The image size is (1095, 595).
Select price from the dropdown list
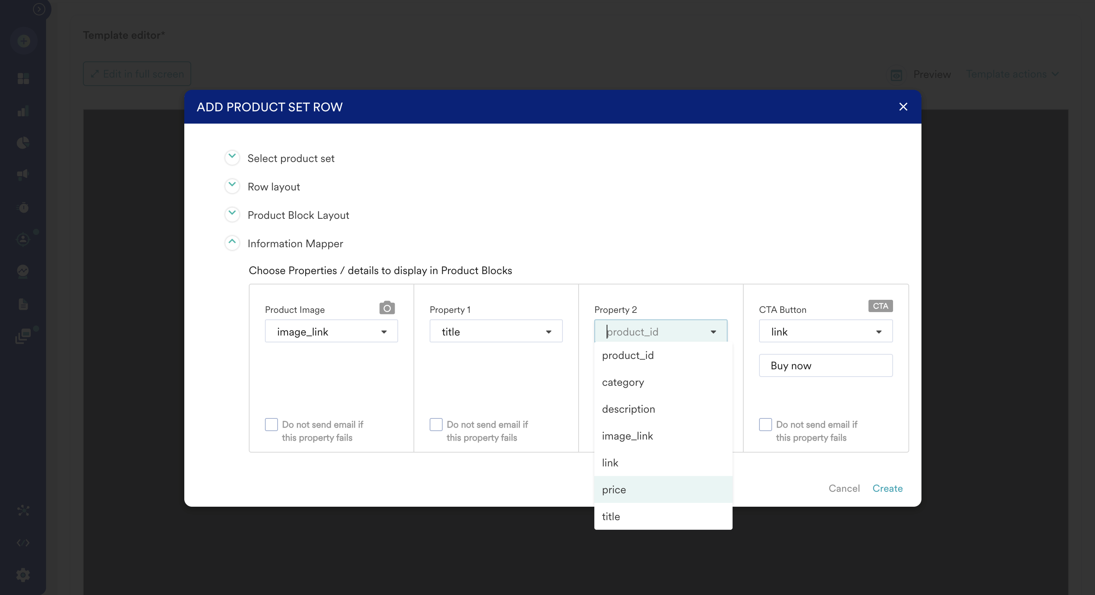coord(614,489)
